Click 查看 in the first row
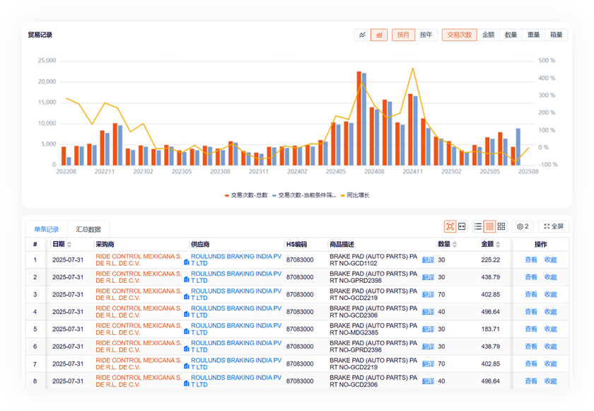Screen dimensions: 594x411 pyautogui.click(x=530, y=260)
